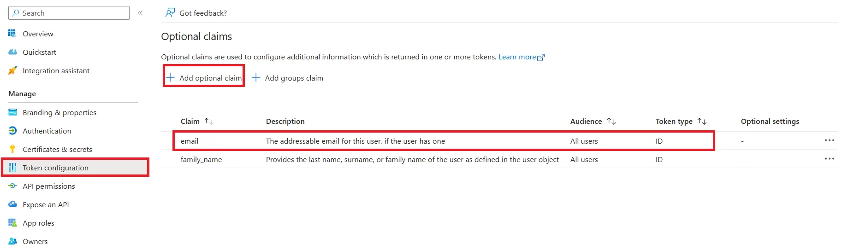
Task: Open API permissions
Action: (x=49, y=186)
